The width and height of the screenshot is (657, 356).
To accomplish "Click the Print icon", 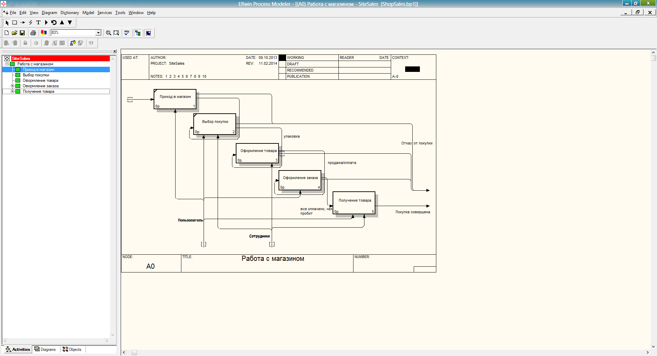I will [33, 33].
